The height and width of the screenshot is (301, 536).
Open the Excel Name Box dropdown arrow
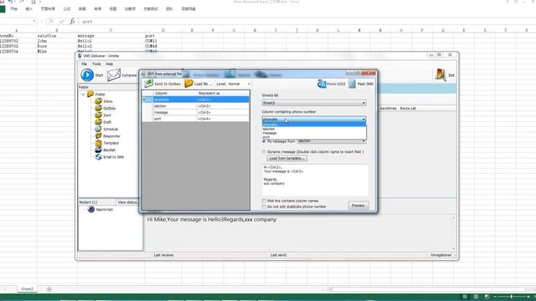(34, 22)
